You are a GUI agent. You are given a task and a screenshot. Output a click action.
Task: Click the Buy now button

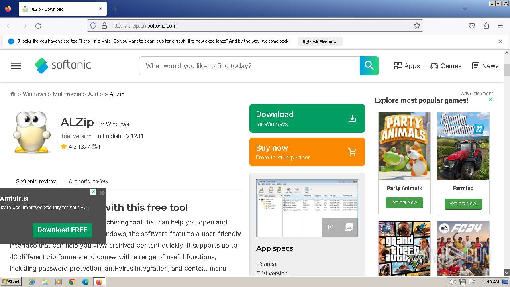pyautogui.click(x=307, y=152)
